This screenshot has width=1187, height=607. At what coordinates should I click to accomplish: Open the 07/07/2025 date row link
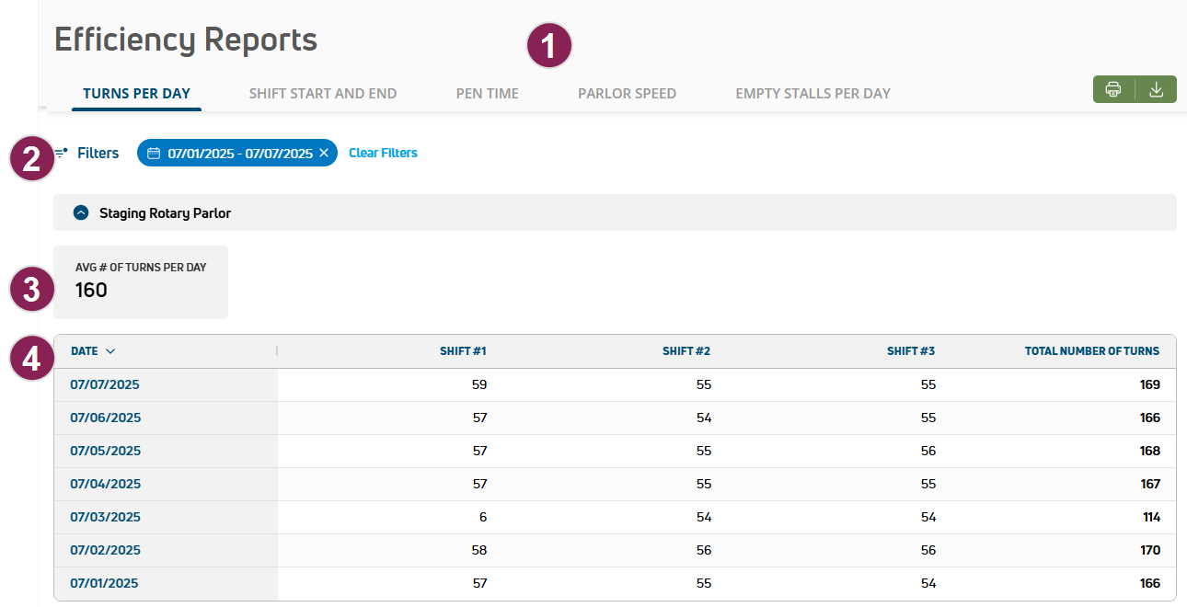[x=105, y=384]
